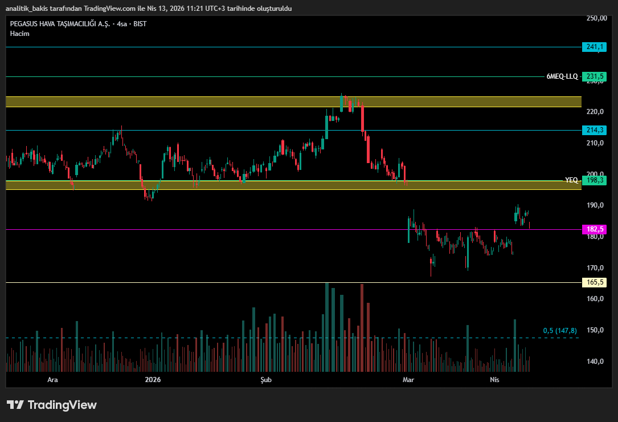Click the TradingView logo
The width and height of the screenshot is (618, 422).
tap(52, 405)
